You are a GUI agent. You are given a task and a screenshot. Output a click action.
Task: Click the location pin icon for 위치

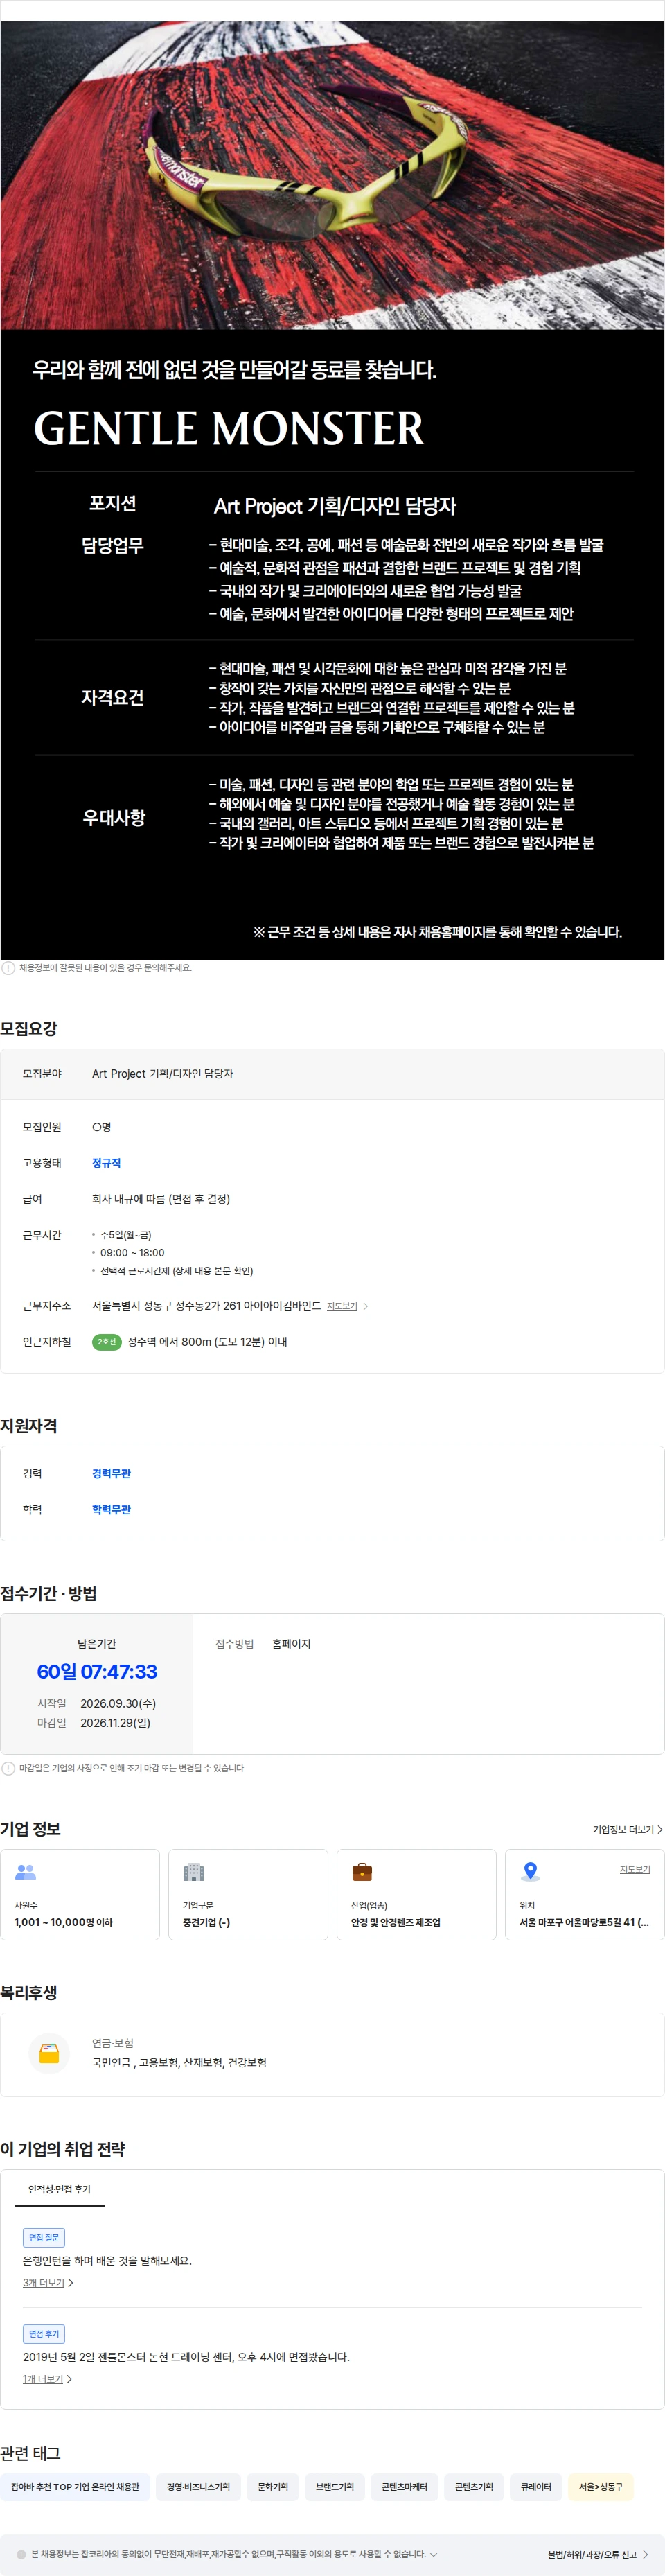coord(531,1872)
